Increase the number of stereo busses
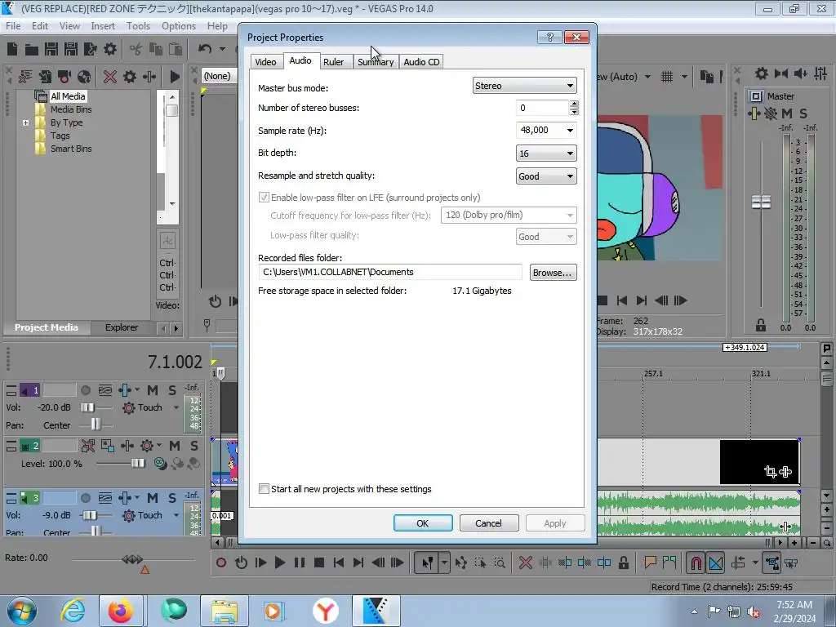 [574, 104]
